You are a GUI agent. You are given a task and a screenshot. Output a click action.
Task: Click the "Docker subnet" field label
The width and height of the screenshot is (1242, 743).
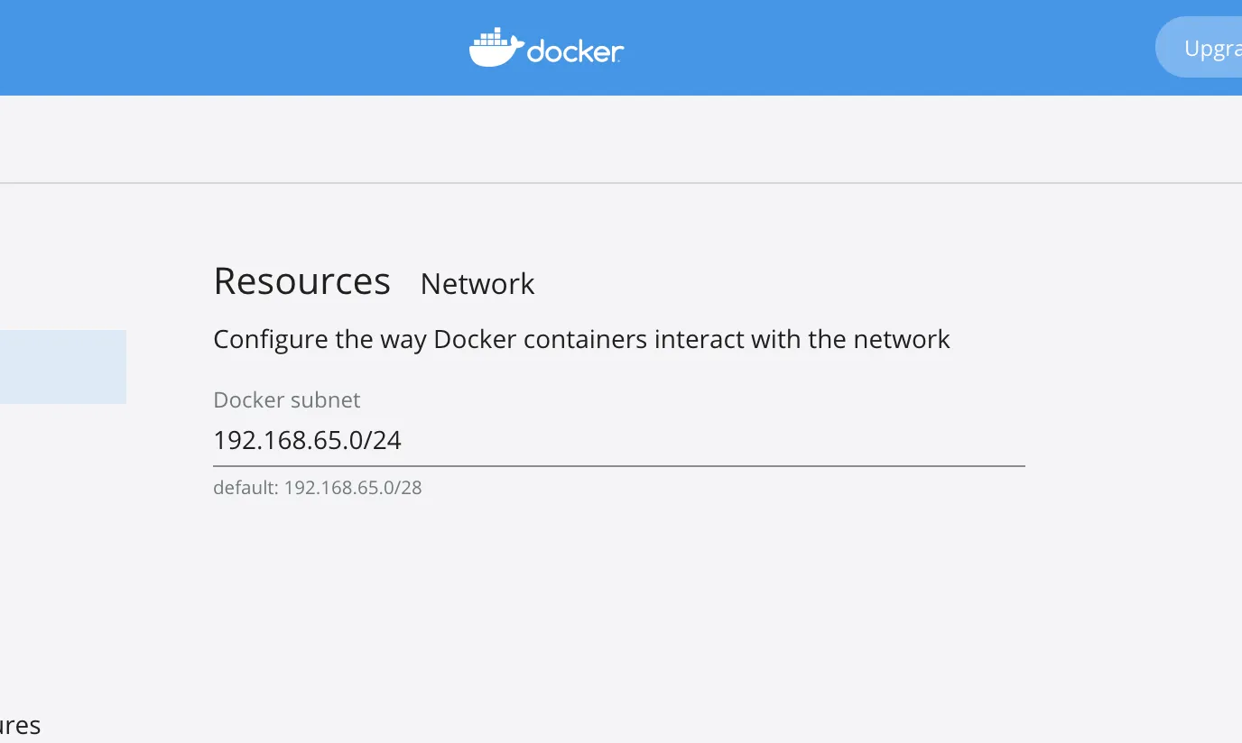pyautogui.click(x=286, y=399)
